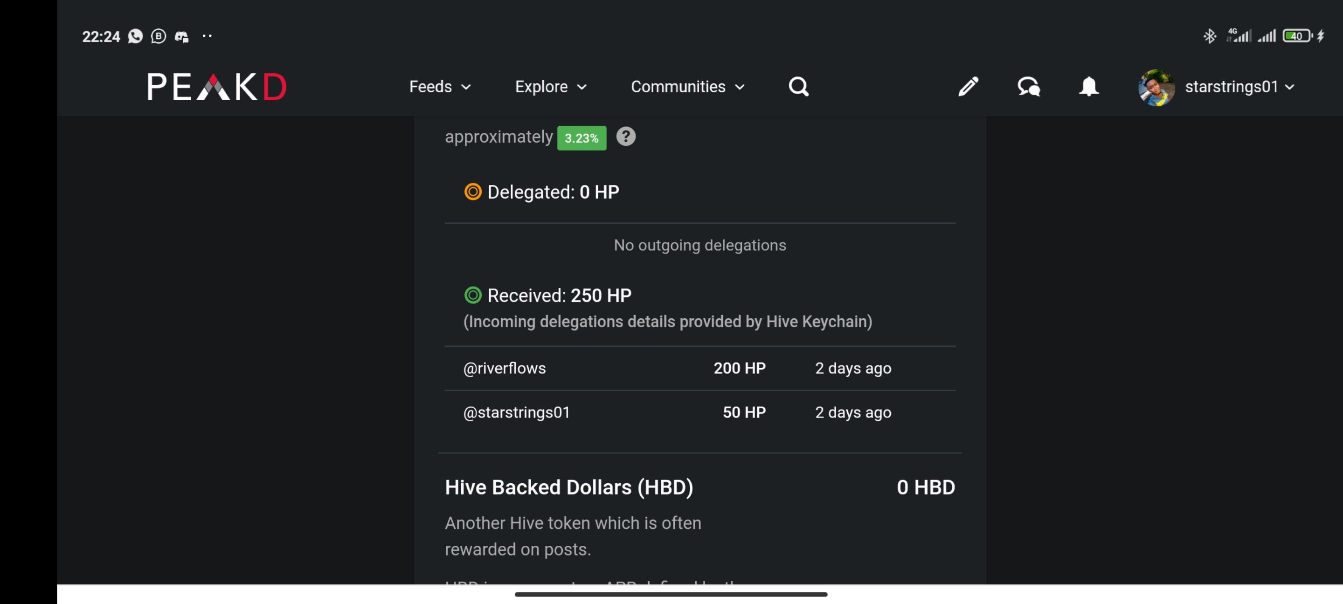Click the orange Delegated HP icon
The image size is (1343, 604).
[x=473, y=192]
